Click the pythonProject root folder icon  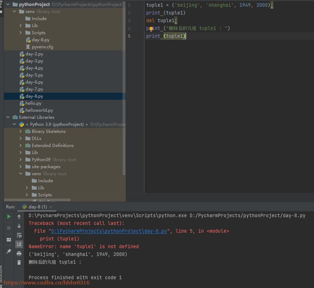click(15, 5)
